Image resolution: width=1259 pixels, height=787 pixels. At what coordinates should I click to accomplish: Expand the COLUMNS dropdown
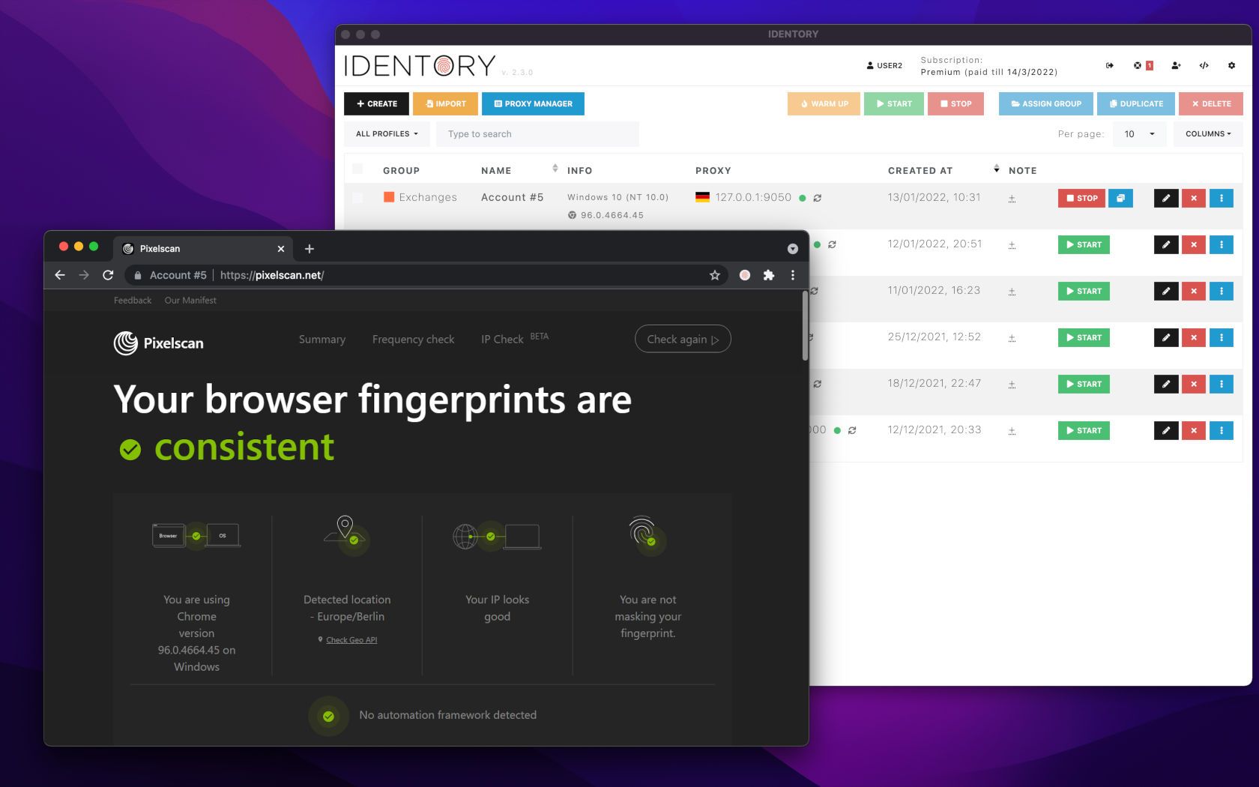[x=1207, y=134]
